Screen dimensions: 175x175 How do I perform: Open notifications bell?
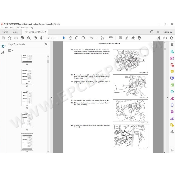tap(158, 32)
